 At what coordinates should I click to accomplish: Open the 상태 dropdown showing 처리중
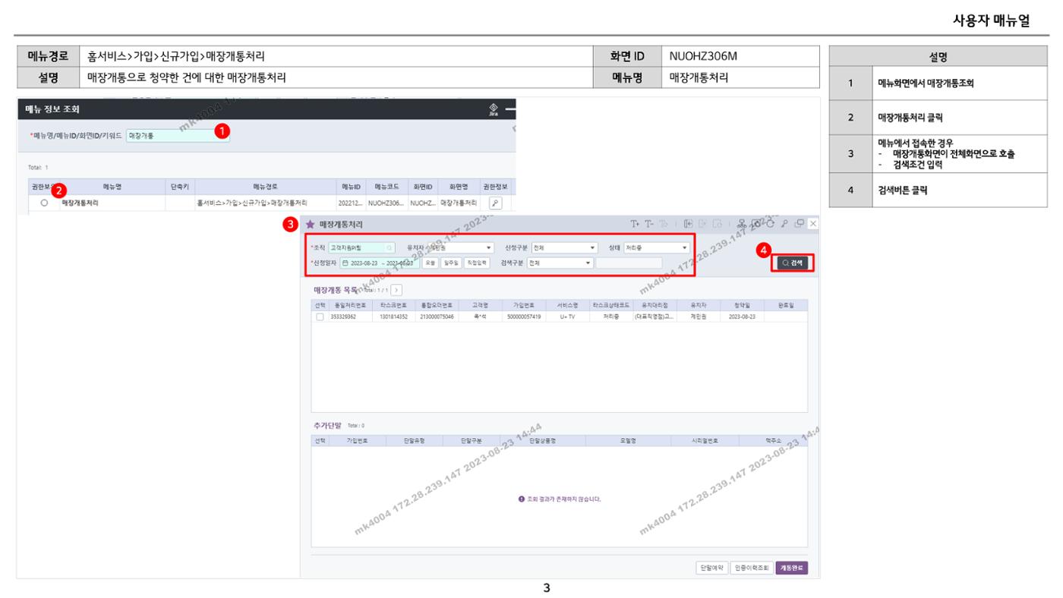656,247
